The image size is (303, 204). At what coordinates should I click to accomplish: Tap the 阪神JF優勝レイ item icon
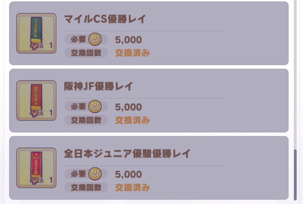[36, 100]
